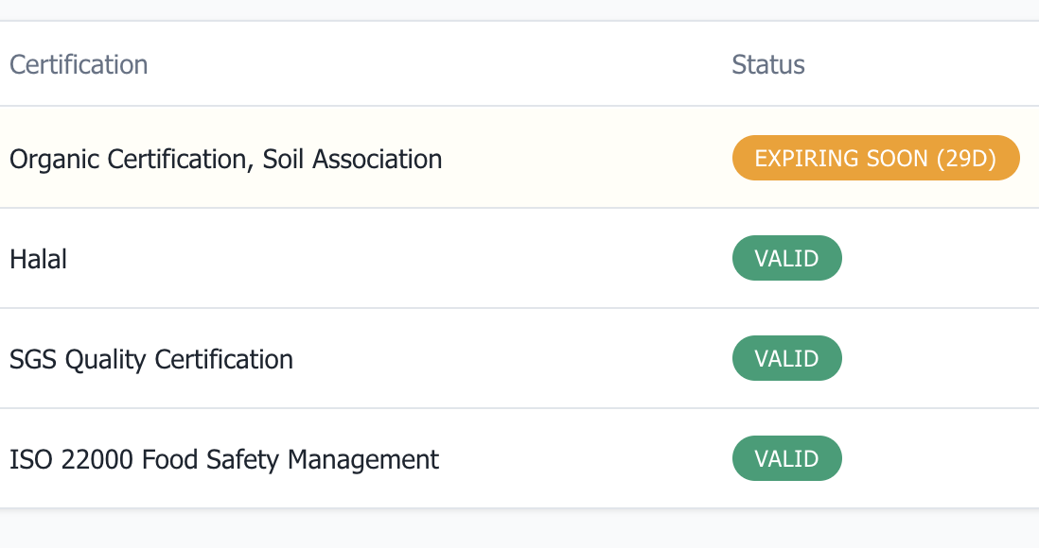Select Organic Certification, Soil Association row text
Image resolution: width=1039 pixels, height=548 pixels.
(x=225, y=160)
